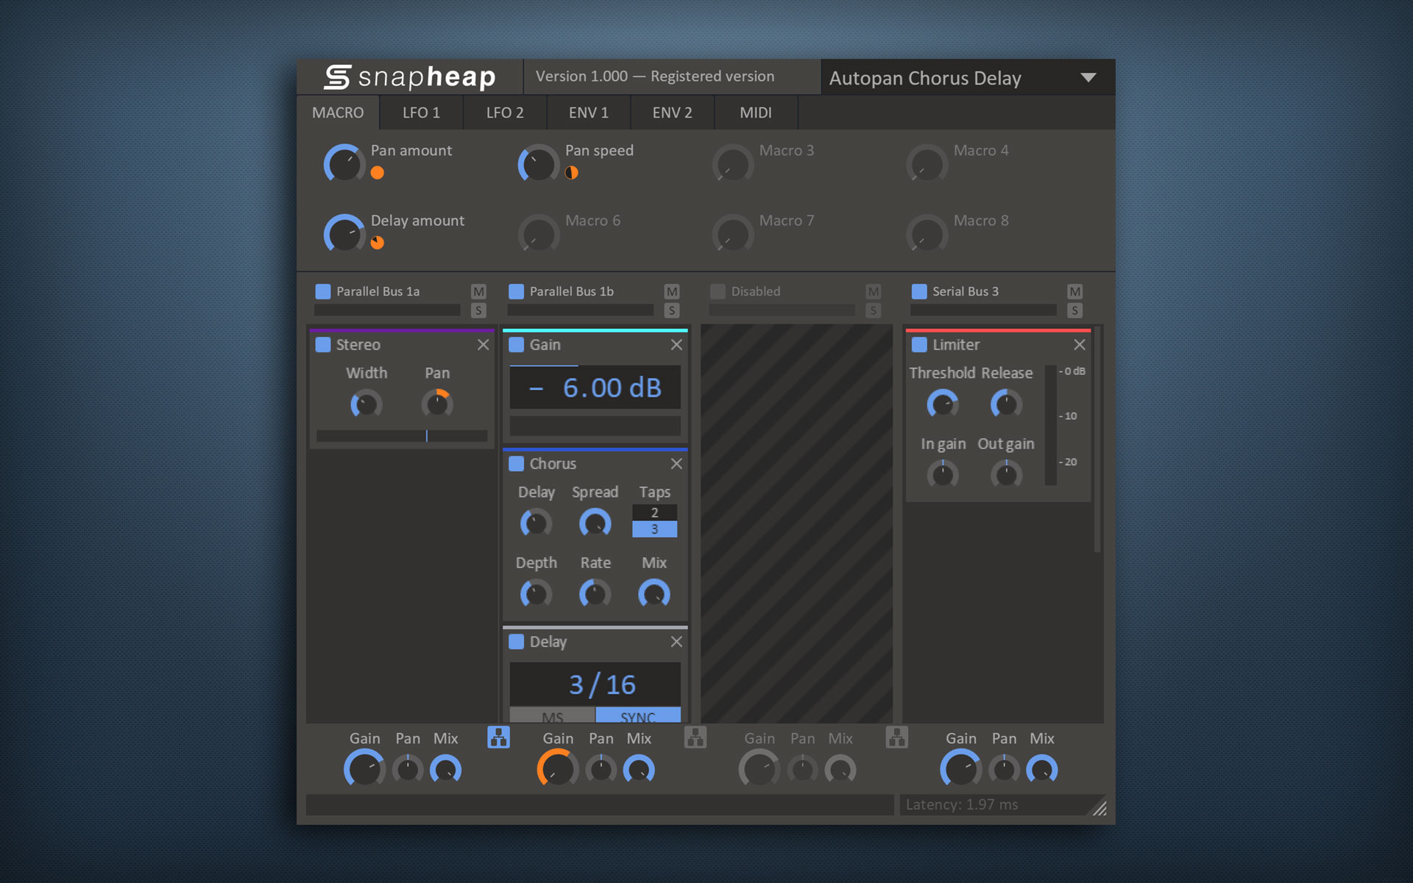1413x883 pixels.
Task: Click the Limiter In gain knob
Action: tap(943, 475)
